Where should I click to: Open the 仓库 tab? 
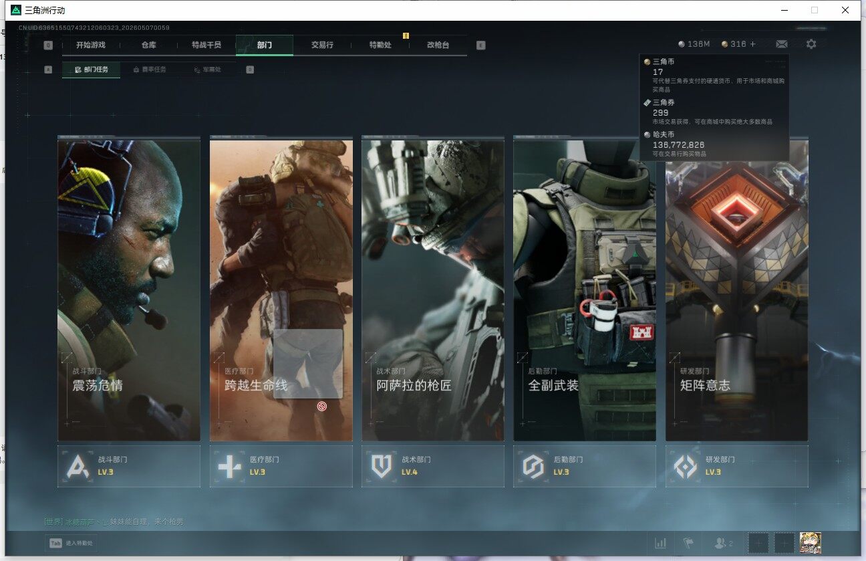(x=148, y=45)
